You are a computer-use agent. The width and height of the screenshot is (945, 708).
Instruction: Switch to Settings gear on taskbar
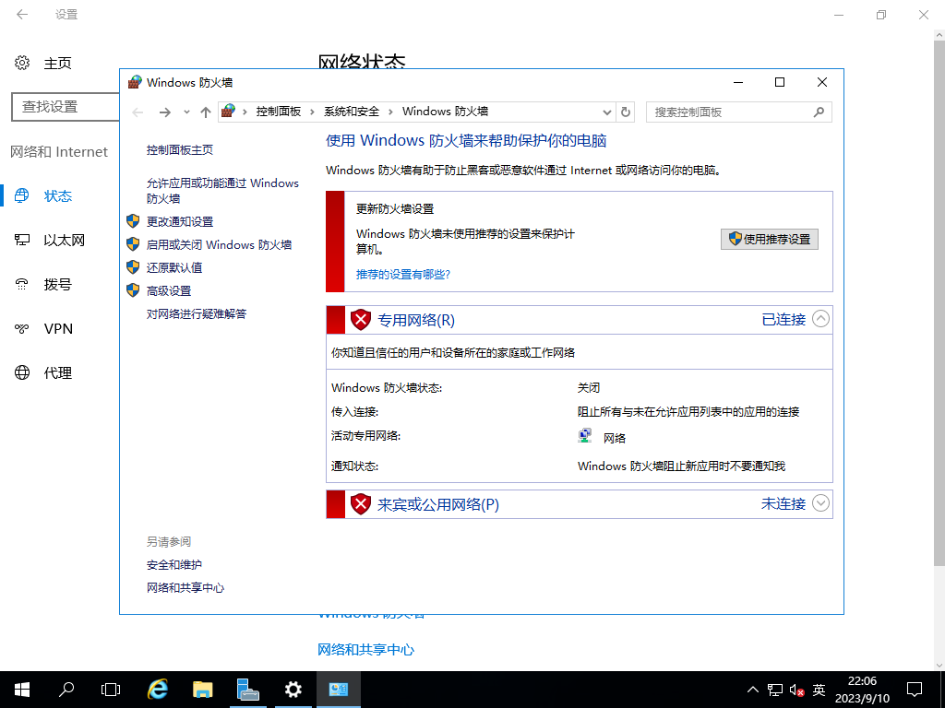[293, 690]
